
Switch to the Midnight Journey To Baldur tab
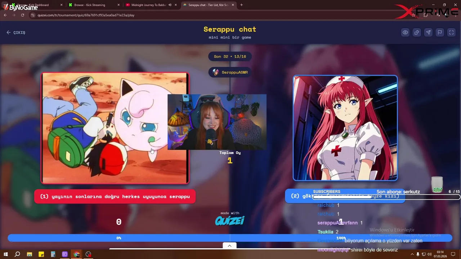pos(148,5)
